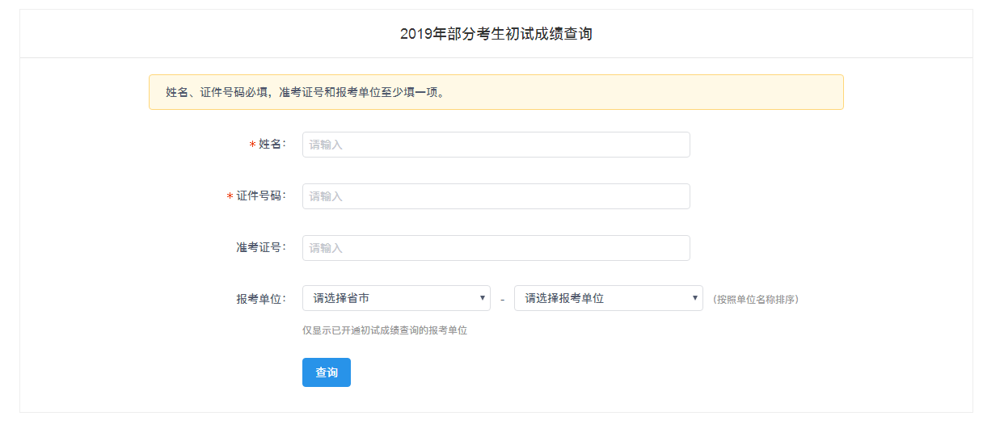Screen dimensions: 983x433
Task: Click the 请输入 placeholder in the name field
Action: coord(326,145)
